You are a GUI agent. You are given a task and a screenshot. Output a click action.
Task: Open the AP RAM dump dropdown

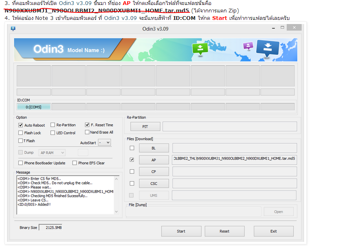click(52, 153)
